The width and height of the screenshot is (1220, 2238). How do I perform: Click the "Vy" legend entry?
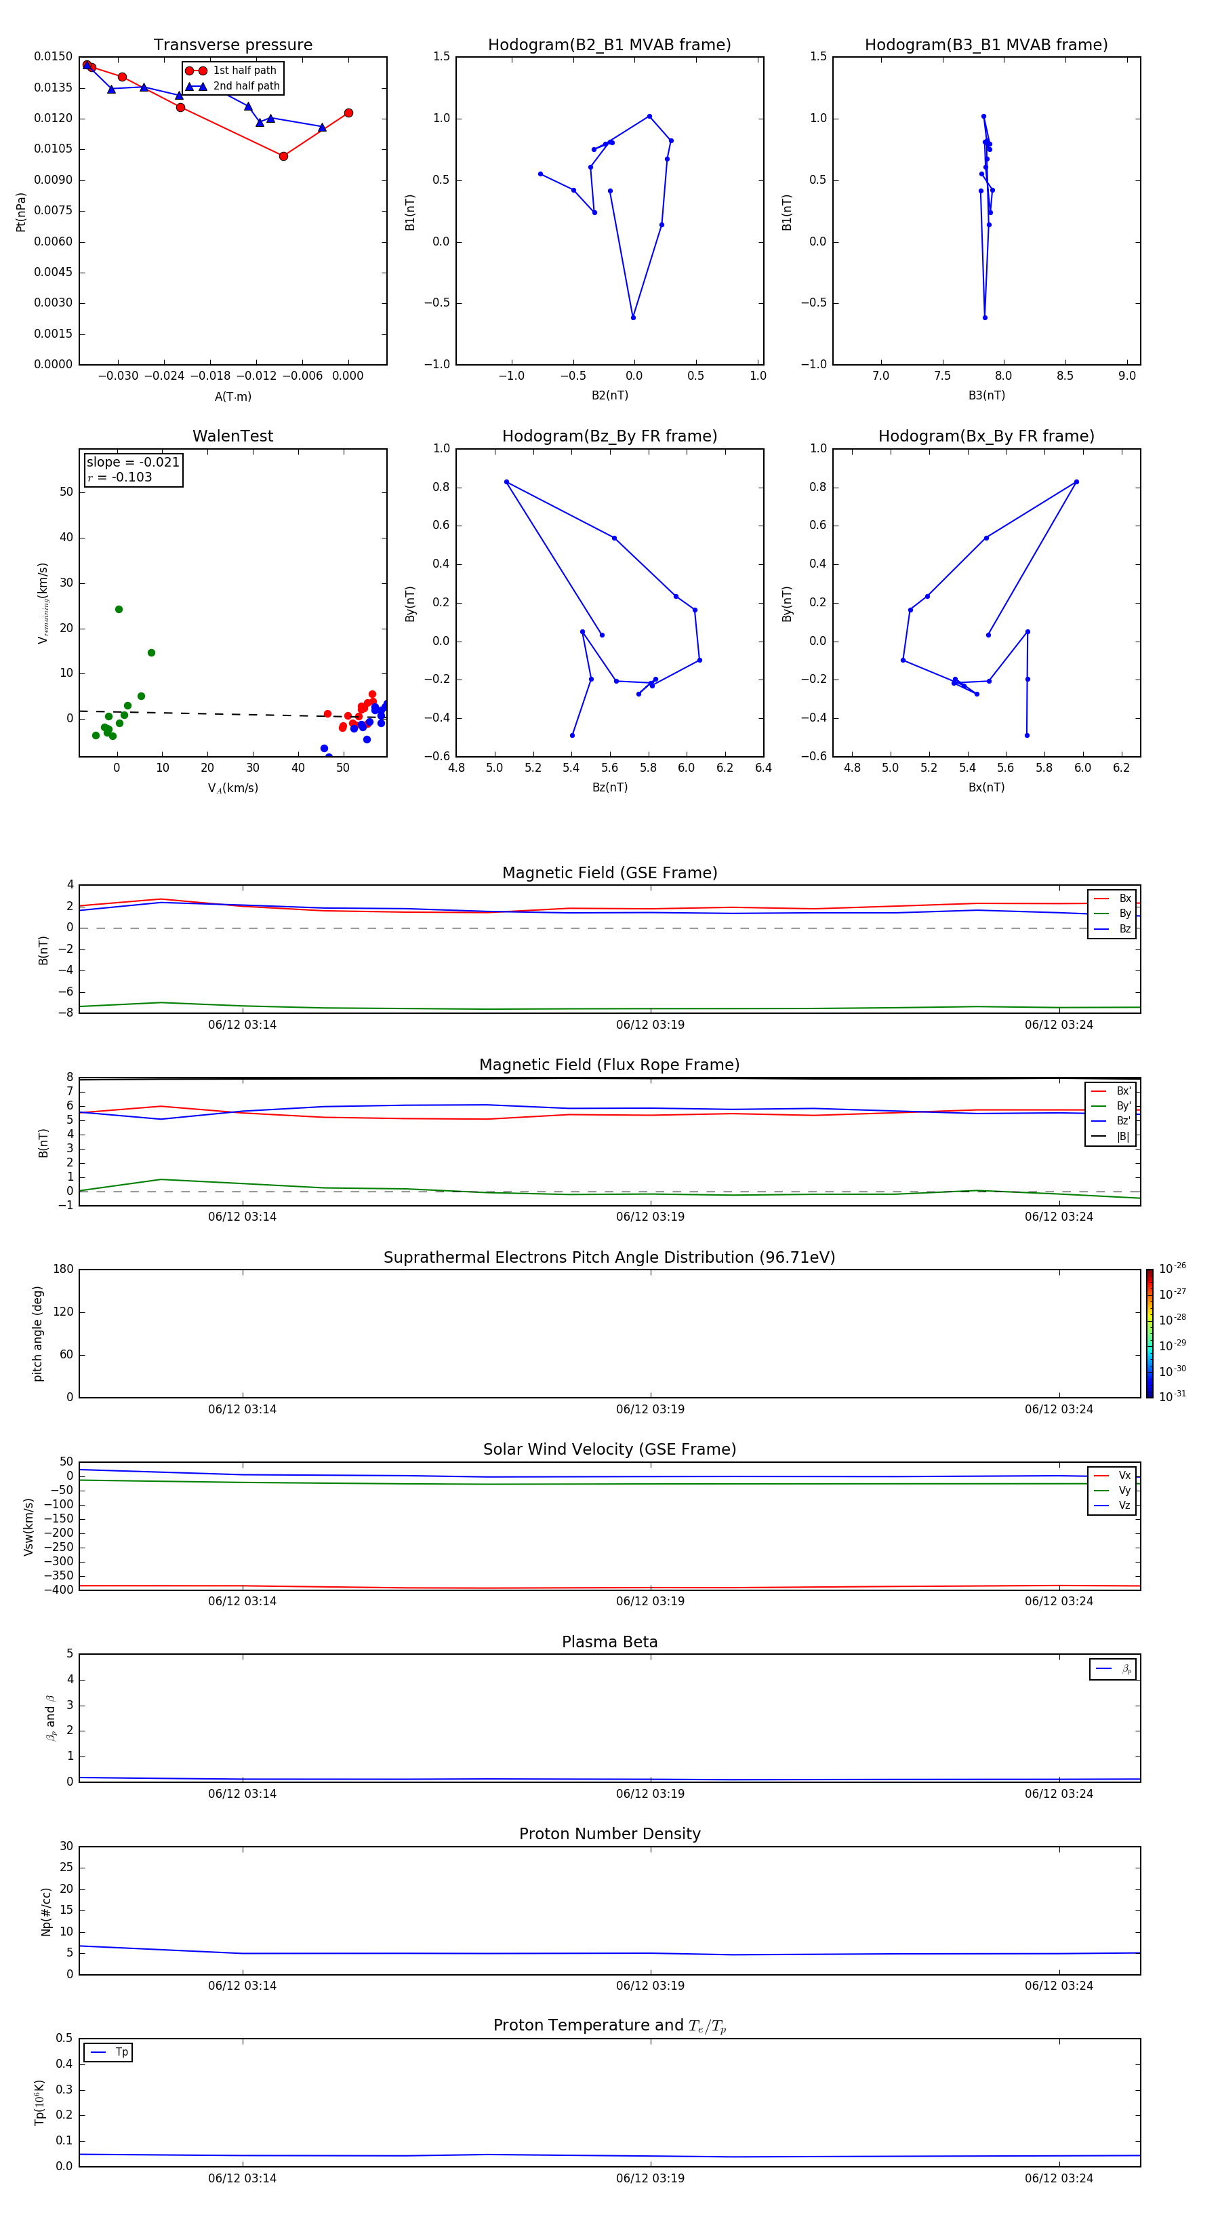click(x=1112, y=1490)
